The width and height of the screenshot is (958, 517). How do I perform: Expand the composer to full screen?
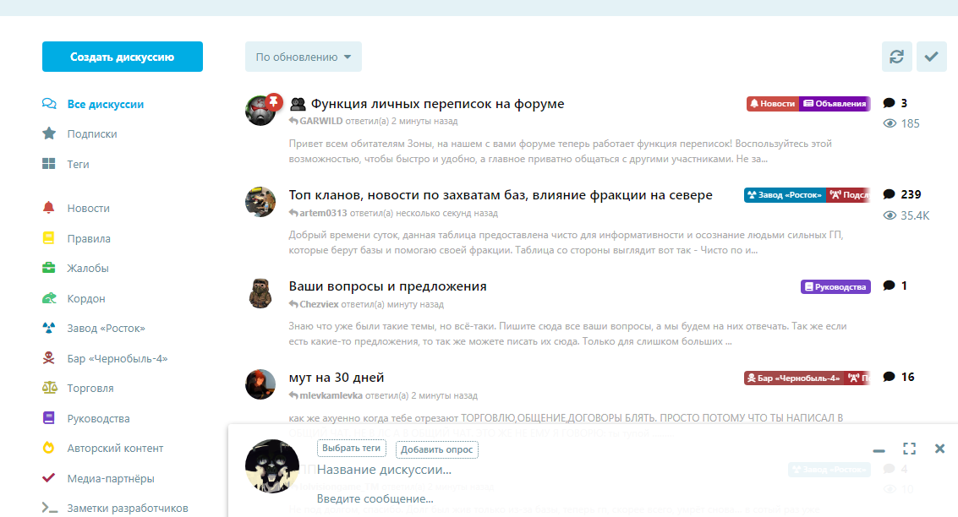[x=909, y=449]
